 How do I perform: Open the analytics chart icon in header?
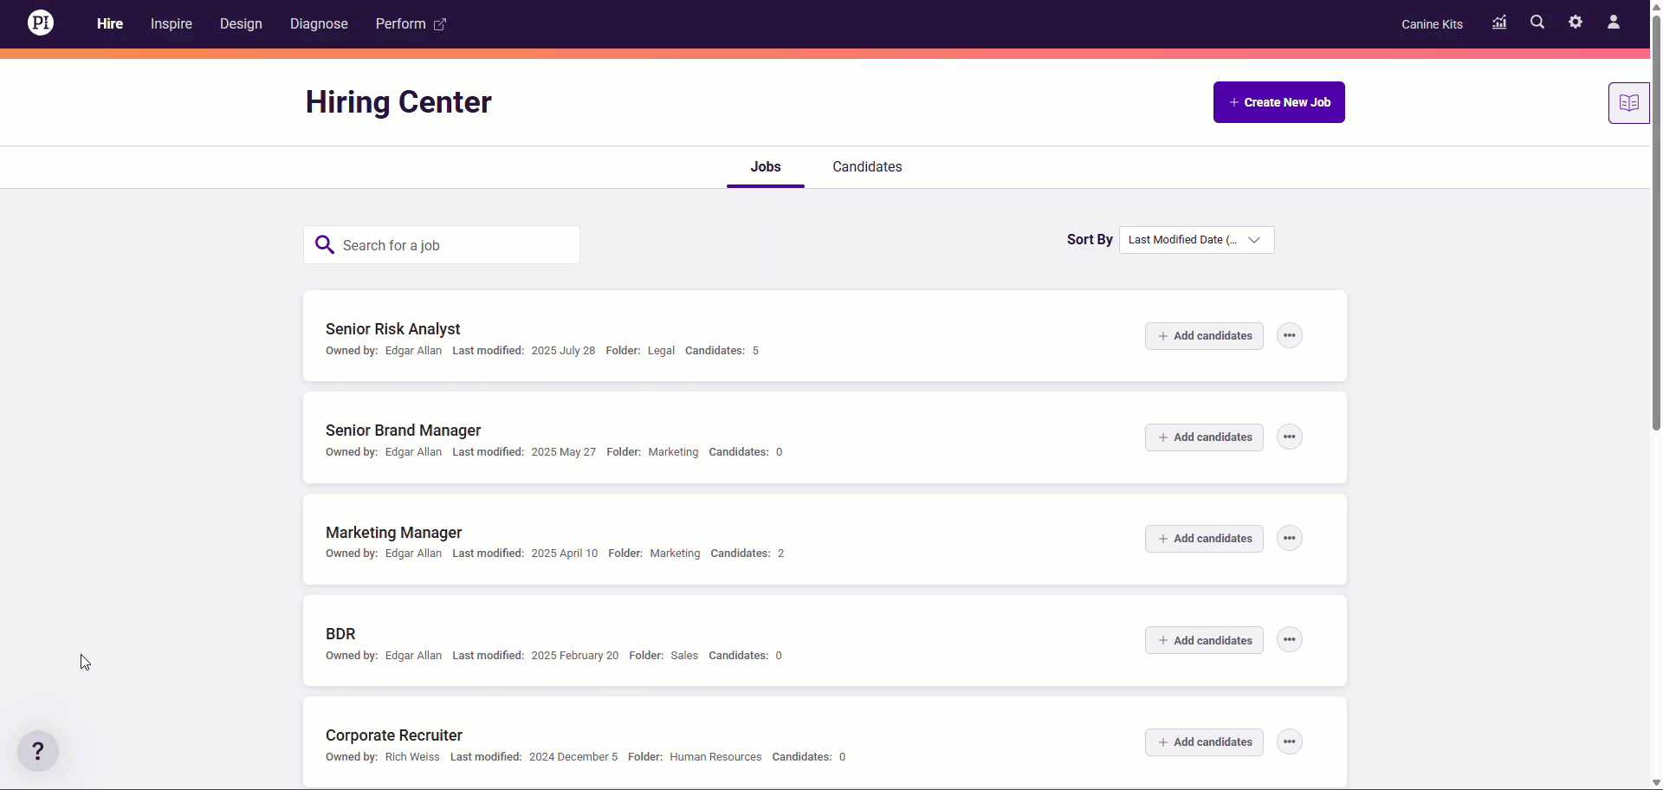click(x=1499, y=23)
